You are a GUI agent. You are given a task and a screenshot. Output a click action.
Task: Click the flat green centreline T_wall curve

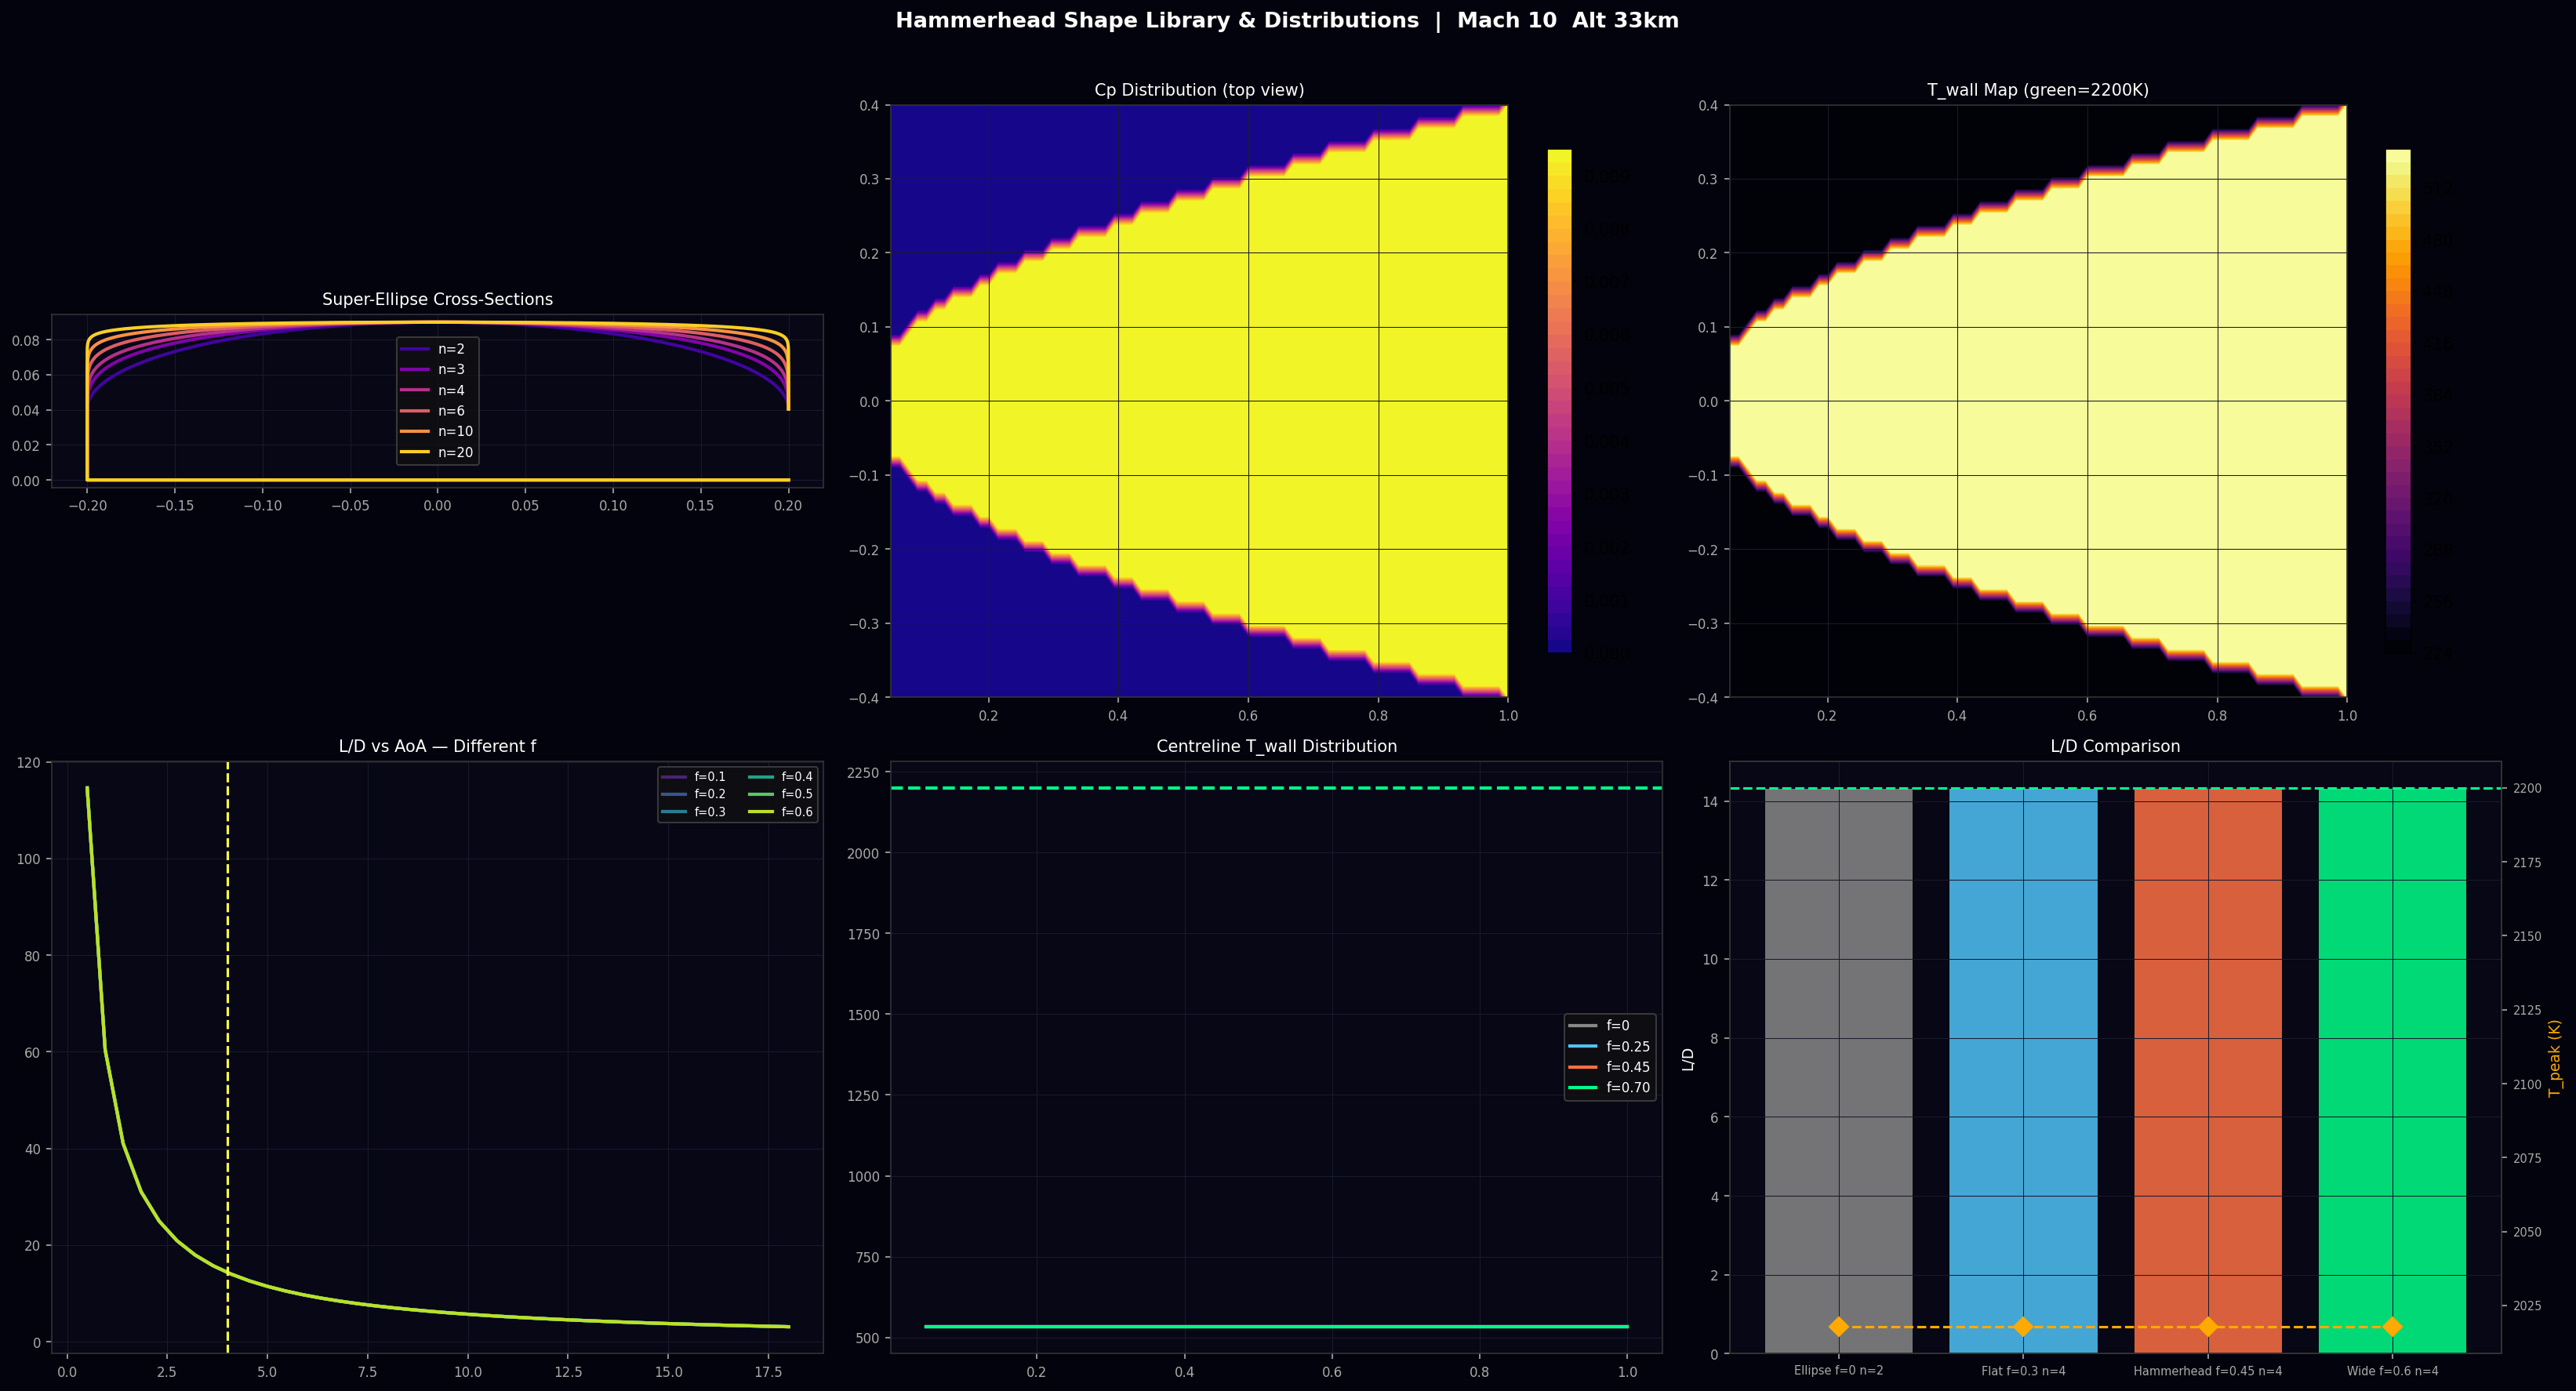pyautogui.click(x=1276, y=1327)
